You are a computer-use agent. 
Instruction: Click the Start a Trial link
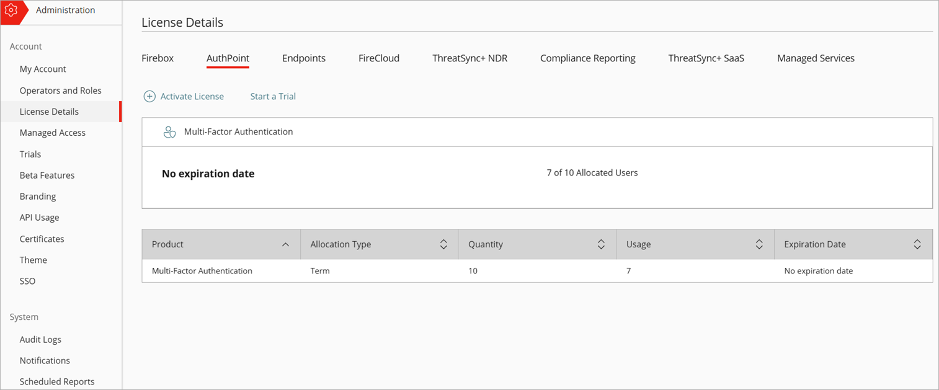[273, 97]
